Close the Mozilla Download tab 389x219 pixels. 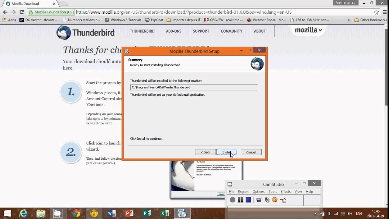pos(54,4)
